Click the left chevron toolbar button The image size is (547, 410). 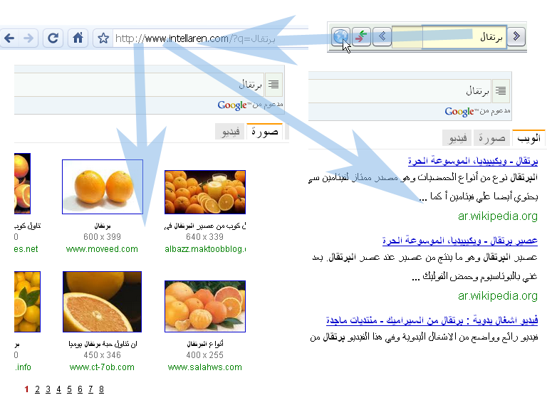[x=382, y=36]
